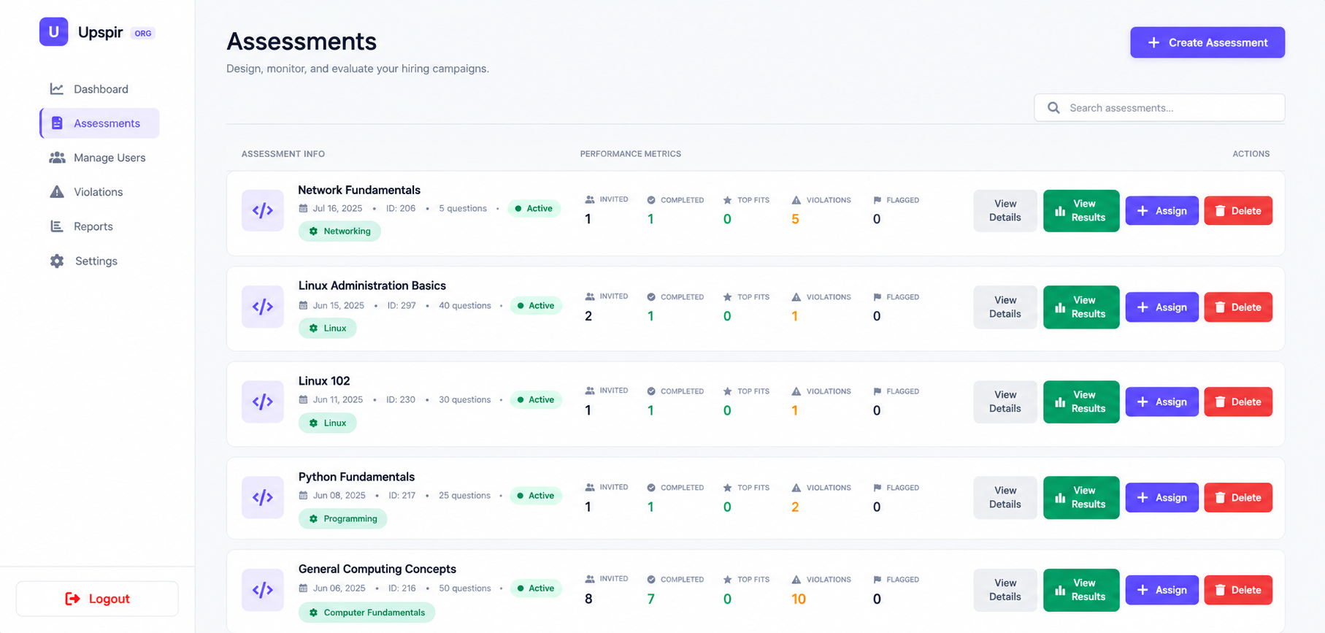Click the search magnifier icon
Screen dimensions: 1325x633
click(1053, 108)
